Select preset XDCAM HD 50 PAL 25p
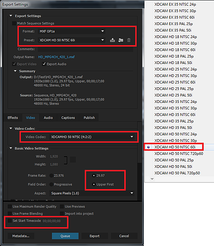214x246 pixels. (174, 160)
